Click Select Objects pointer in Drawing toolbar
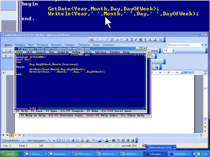The image size is (210, 157). (x=23, y=140)
